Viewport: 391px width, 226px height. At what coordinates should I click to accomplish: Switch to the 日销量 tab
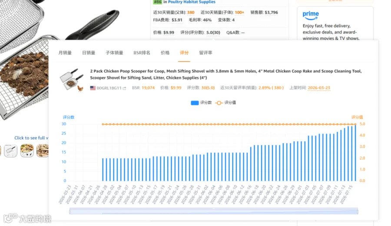89,53
